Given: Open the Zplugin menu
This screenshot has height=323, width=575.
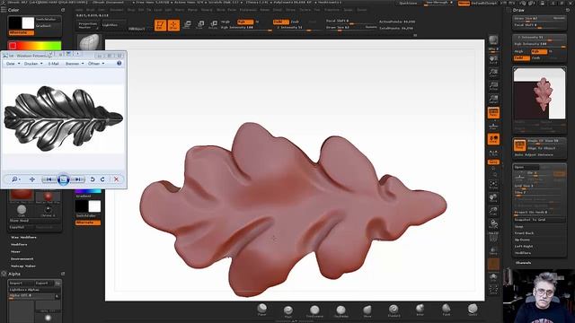Looking at the screenshot, I should 348,10.
